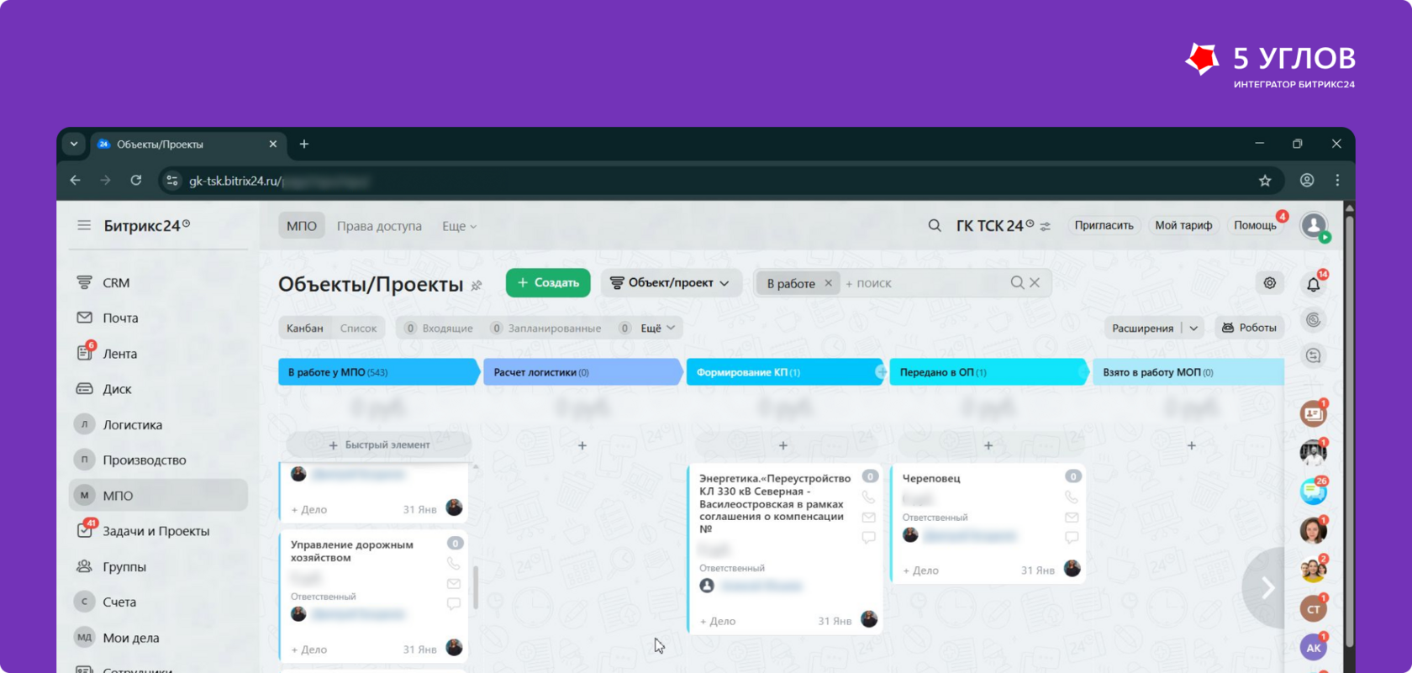
Task: Add item in Взято в работу МОП column
Action: coord(1192,446)
